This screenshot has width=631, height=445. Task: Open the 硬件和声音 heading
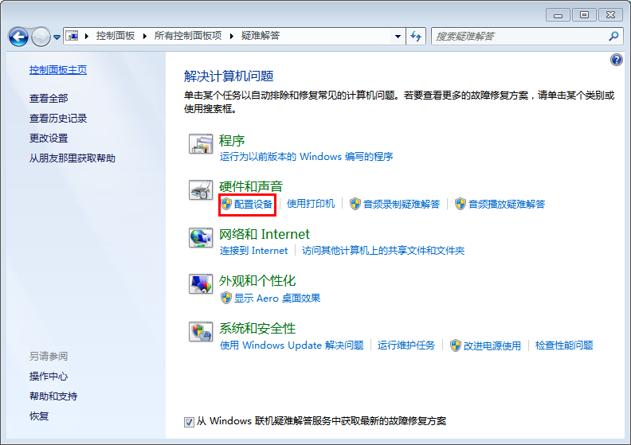point(251,186)
